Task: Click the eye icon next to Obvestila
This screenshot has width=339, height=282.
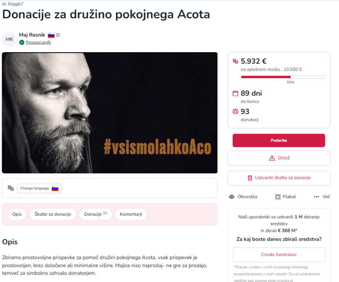Action: pyautogui.click(x=232, y=197)
